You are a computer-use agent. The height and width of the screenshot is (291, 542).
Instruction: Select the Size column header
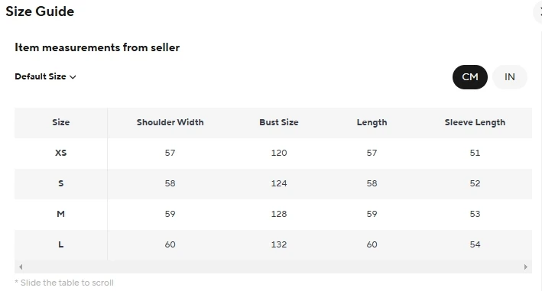61,122
